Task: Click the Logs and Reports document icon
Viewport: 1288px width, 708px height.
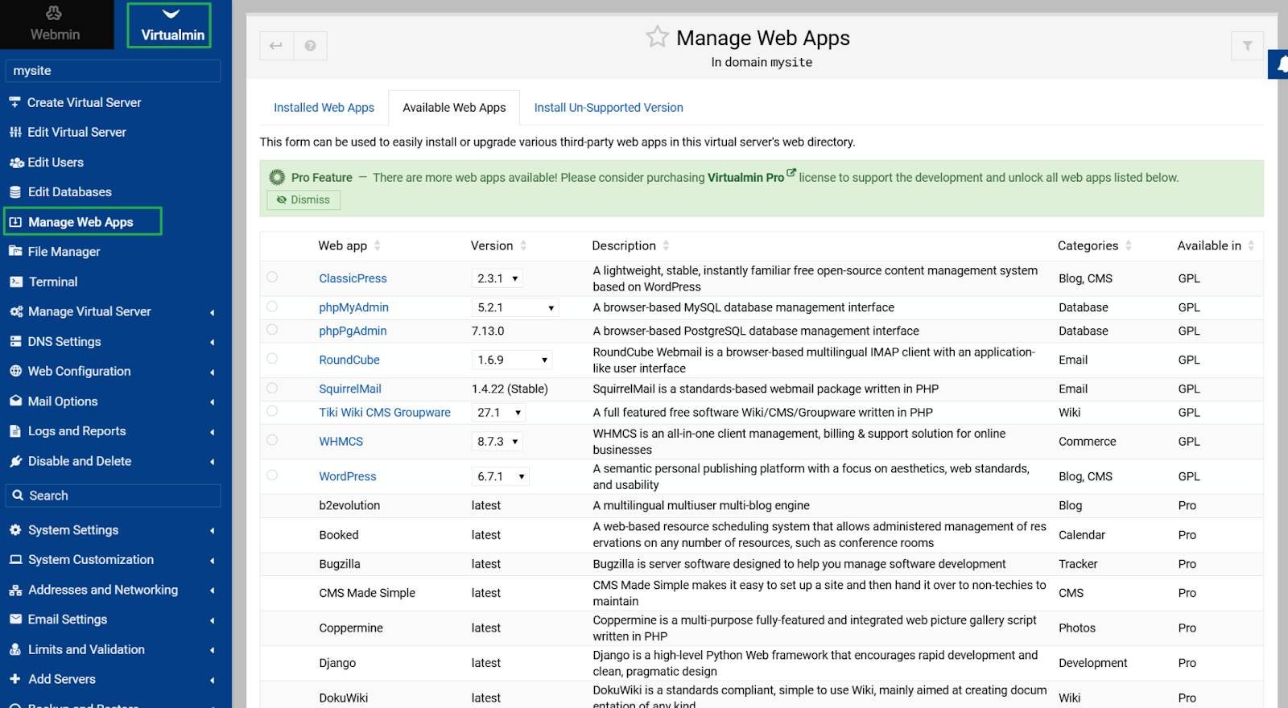Action: tap(15, 431)
